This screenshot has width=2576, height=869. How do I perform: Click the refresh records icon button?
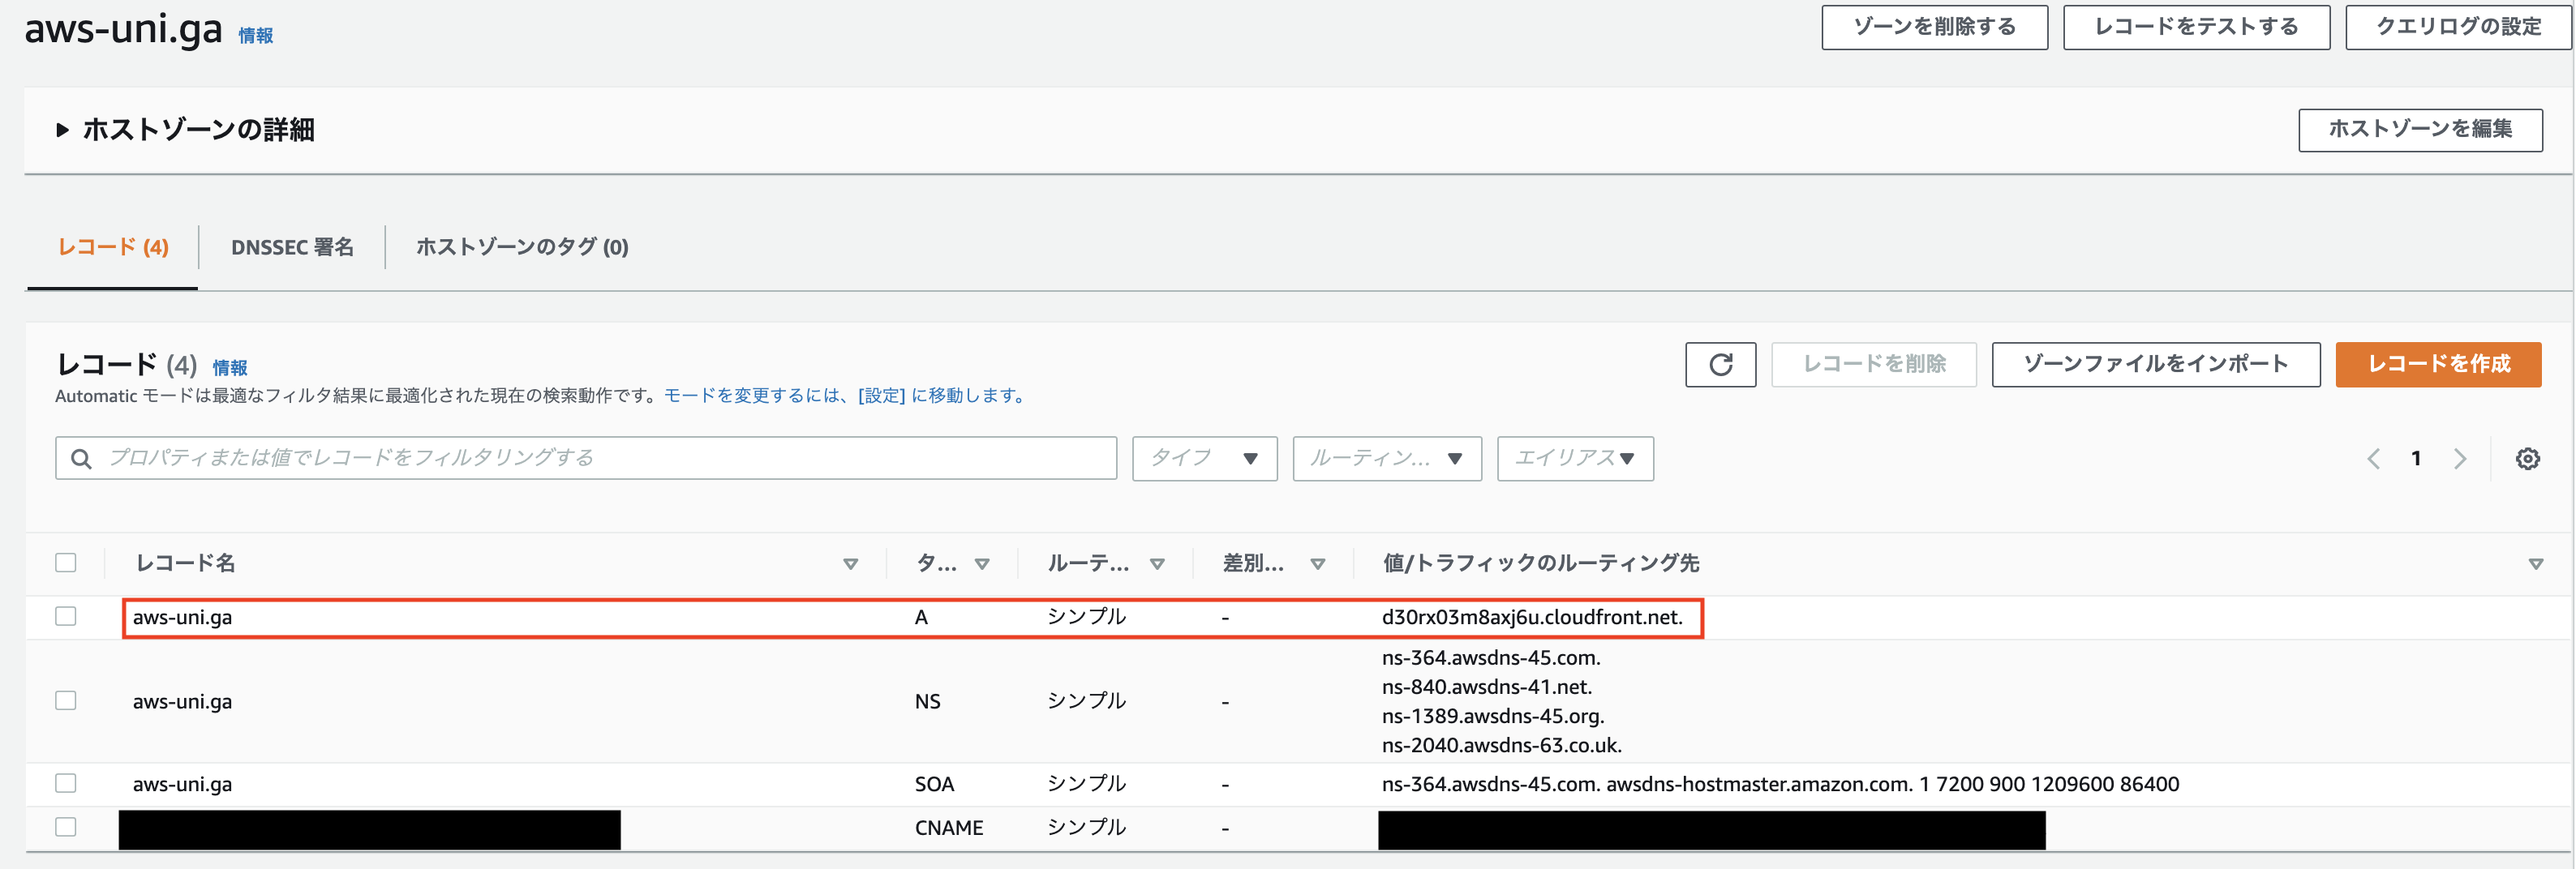(x=1720, y=364)
